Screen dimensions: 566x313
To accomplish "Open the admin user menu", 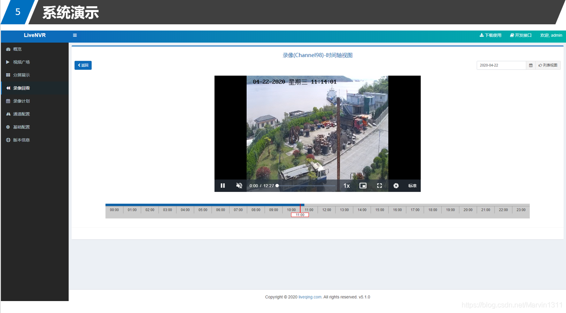I will pos(551,35).
